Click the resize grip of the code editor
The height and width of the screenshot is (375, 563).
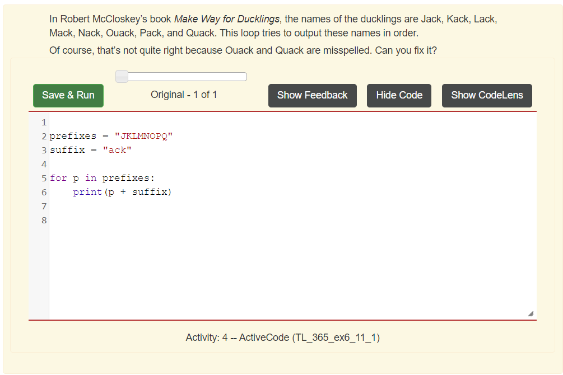click(x=531, y=315)
